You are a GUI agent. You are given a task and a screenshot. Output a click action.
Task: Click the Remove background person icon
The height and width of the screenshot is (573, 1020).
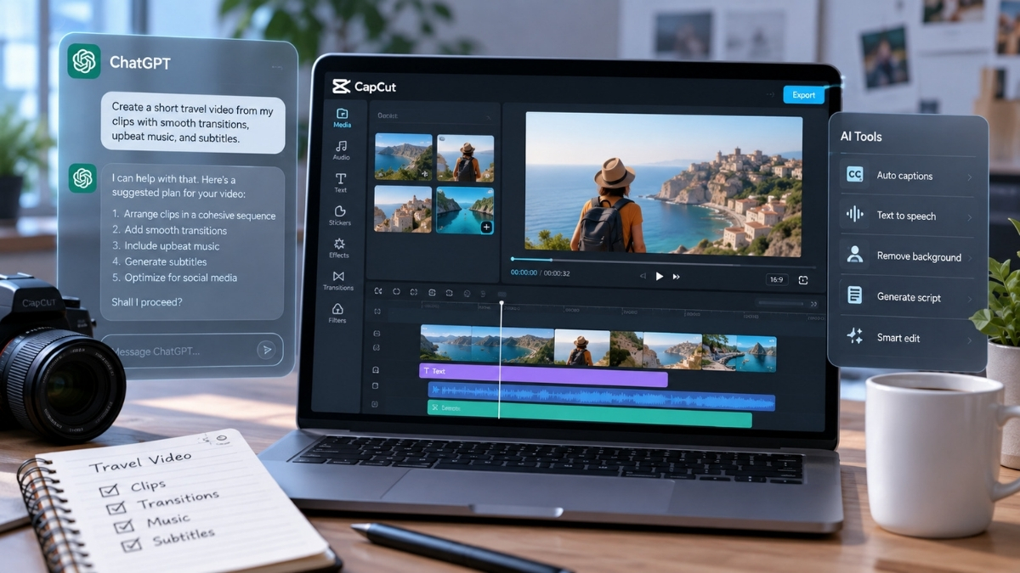(x=855, y=255)
